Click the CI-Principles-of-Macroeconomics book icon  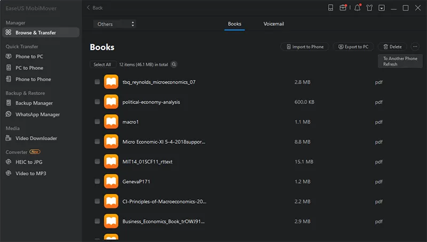tap(111, 201)
